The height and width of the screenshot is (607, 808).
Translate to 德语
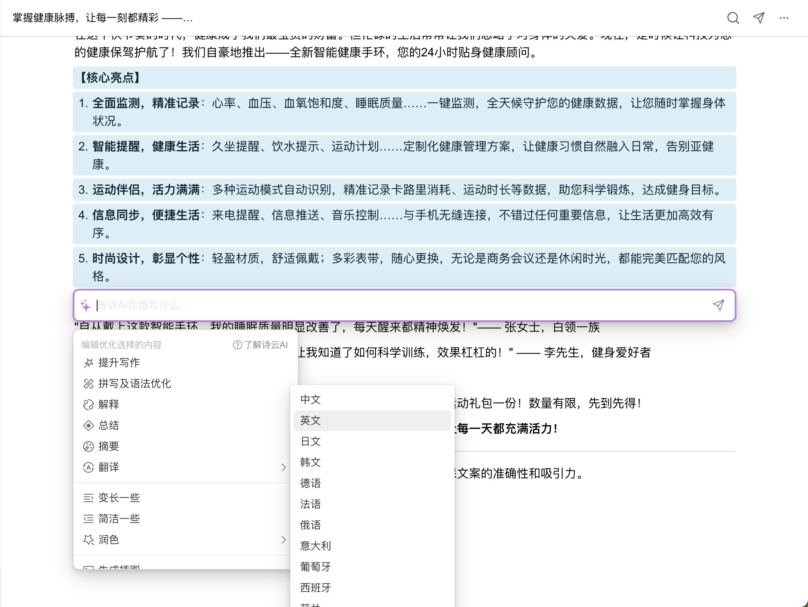pyautogui.click(x=372, y=483)
